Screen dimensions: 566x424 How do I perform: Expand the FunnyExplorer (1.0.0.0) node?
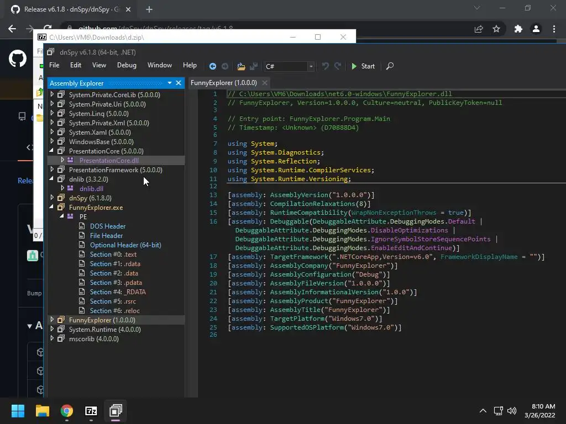[x=52, y=320]
